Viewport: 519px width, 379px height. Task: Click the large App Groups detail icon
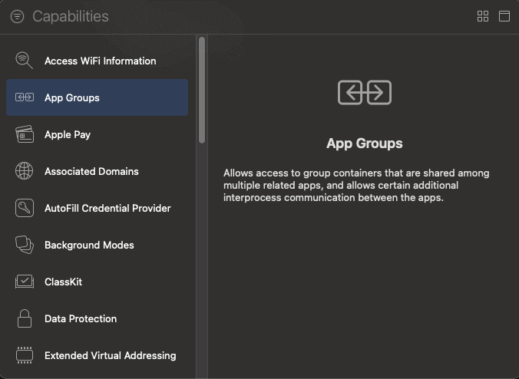(365, 93)
